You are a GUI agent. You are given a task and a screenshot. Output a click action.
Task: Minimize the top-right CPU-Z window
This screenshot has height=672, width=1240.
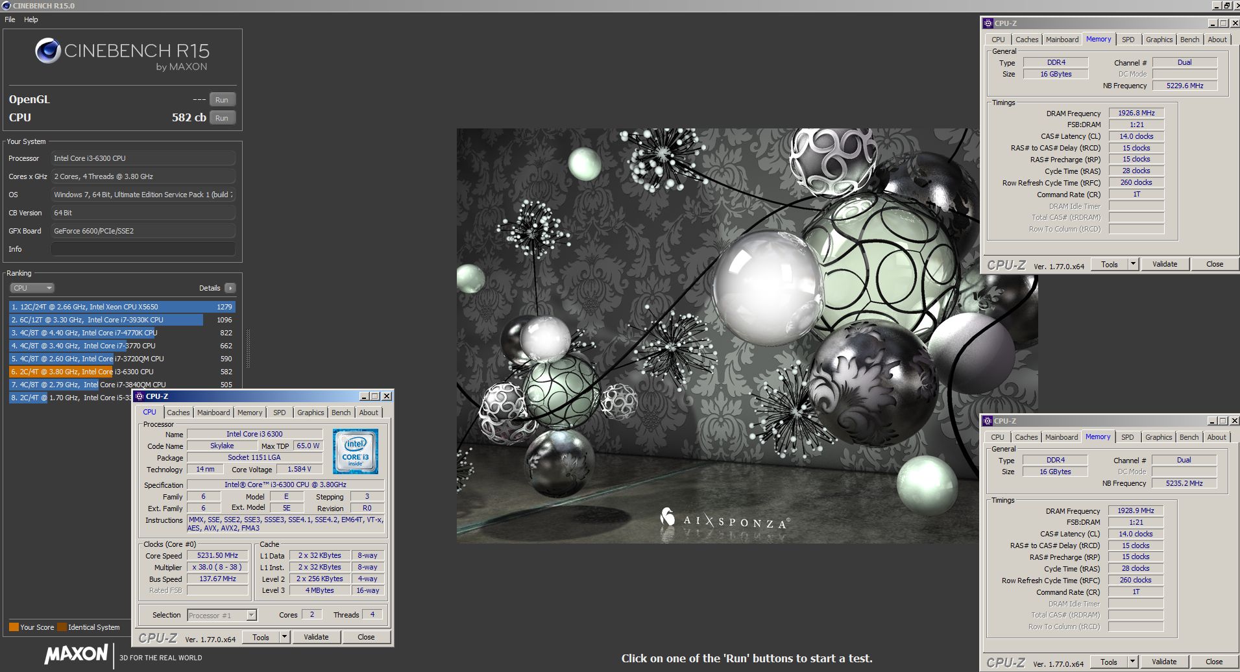coord(1213,23)
